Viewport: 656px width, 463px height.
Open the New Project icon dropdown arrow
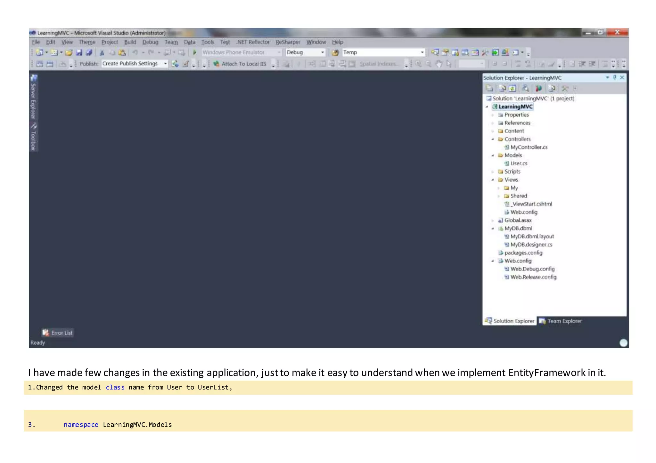point(46,52)
